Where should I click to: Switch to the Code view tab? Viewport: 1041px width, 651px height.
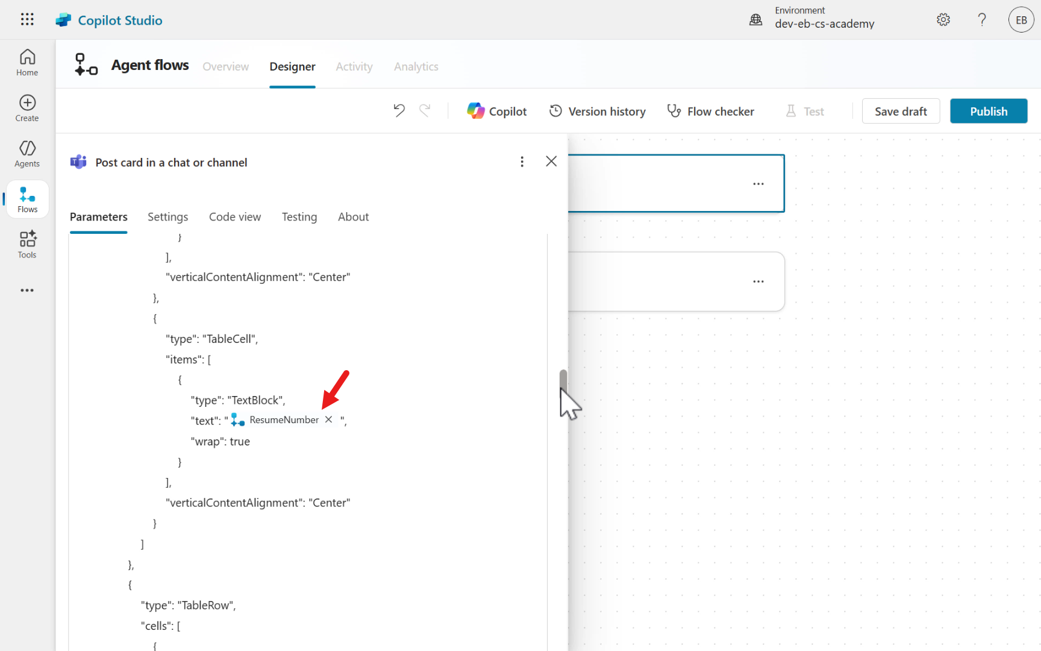point(234,217)
